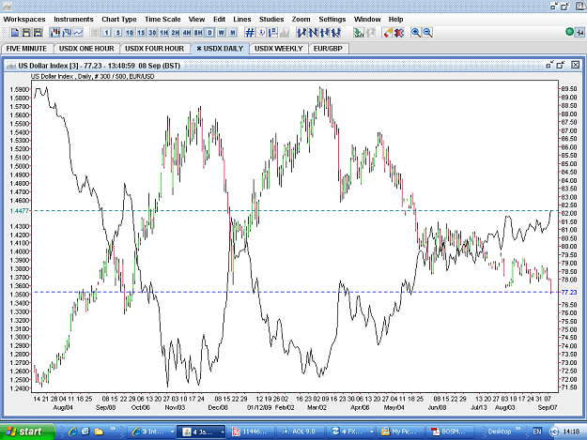Set timeframe to 2H
The width and height of the screenshot is (587, 440).
(176, 33)
